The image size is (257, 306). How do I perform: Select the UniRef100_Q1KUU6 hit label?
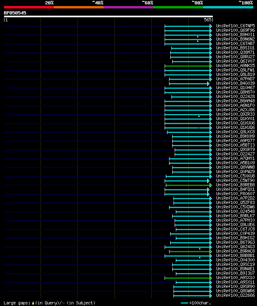pos(235,123)
